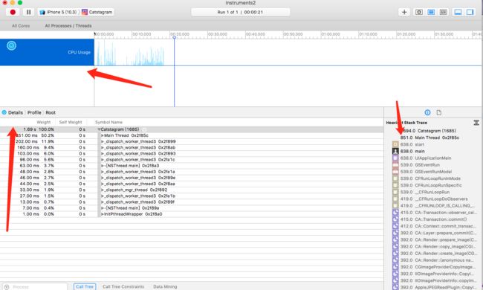Click the 00:30.000 mark on timeline ruler
The width and height of the screenshot is (483, 290).
coord(217,34)
